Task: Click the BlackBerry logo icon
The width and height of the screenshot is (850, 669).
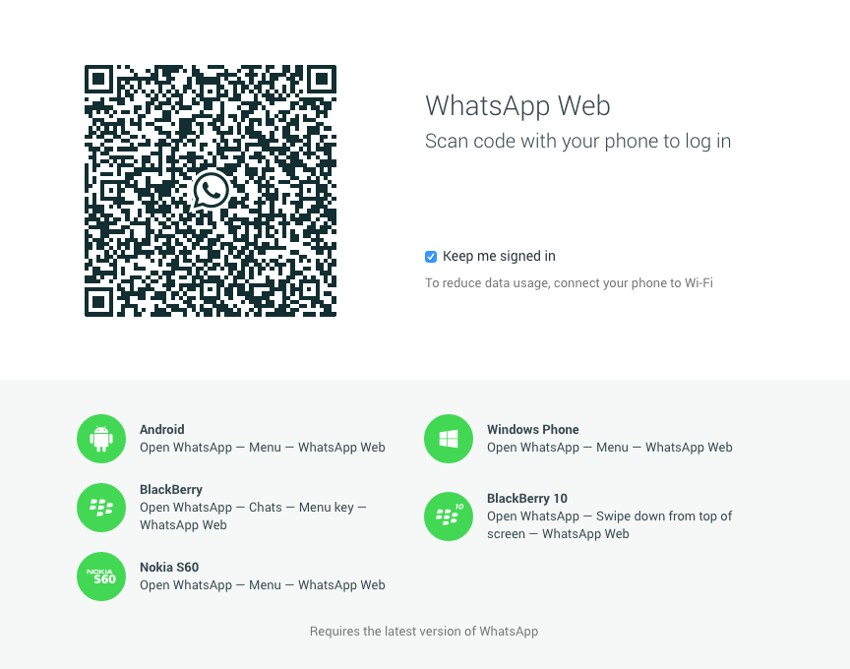Action: pos(101,508)
